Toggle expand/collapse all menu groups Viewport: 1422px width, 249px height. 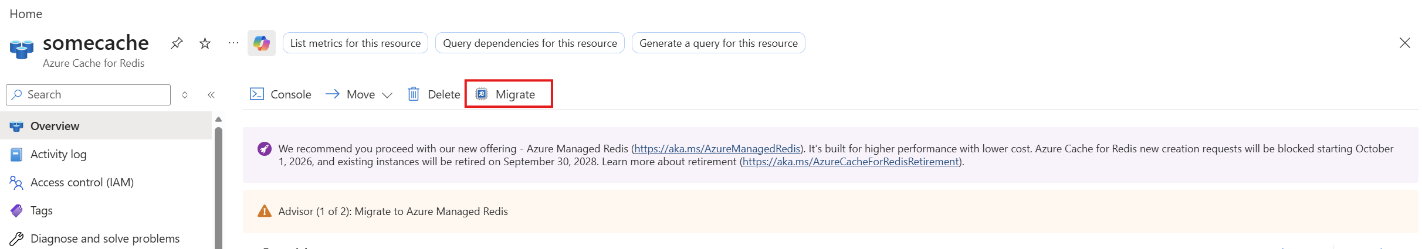[x=185, y=95]
